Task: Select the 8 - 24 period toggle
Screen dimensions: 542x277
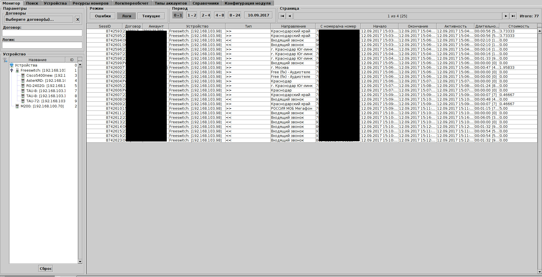Action: [235, 15]
